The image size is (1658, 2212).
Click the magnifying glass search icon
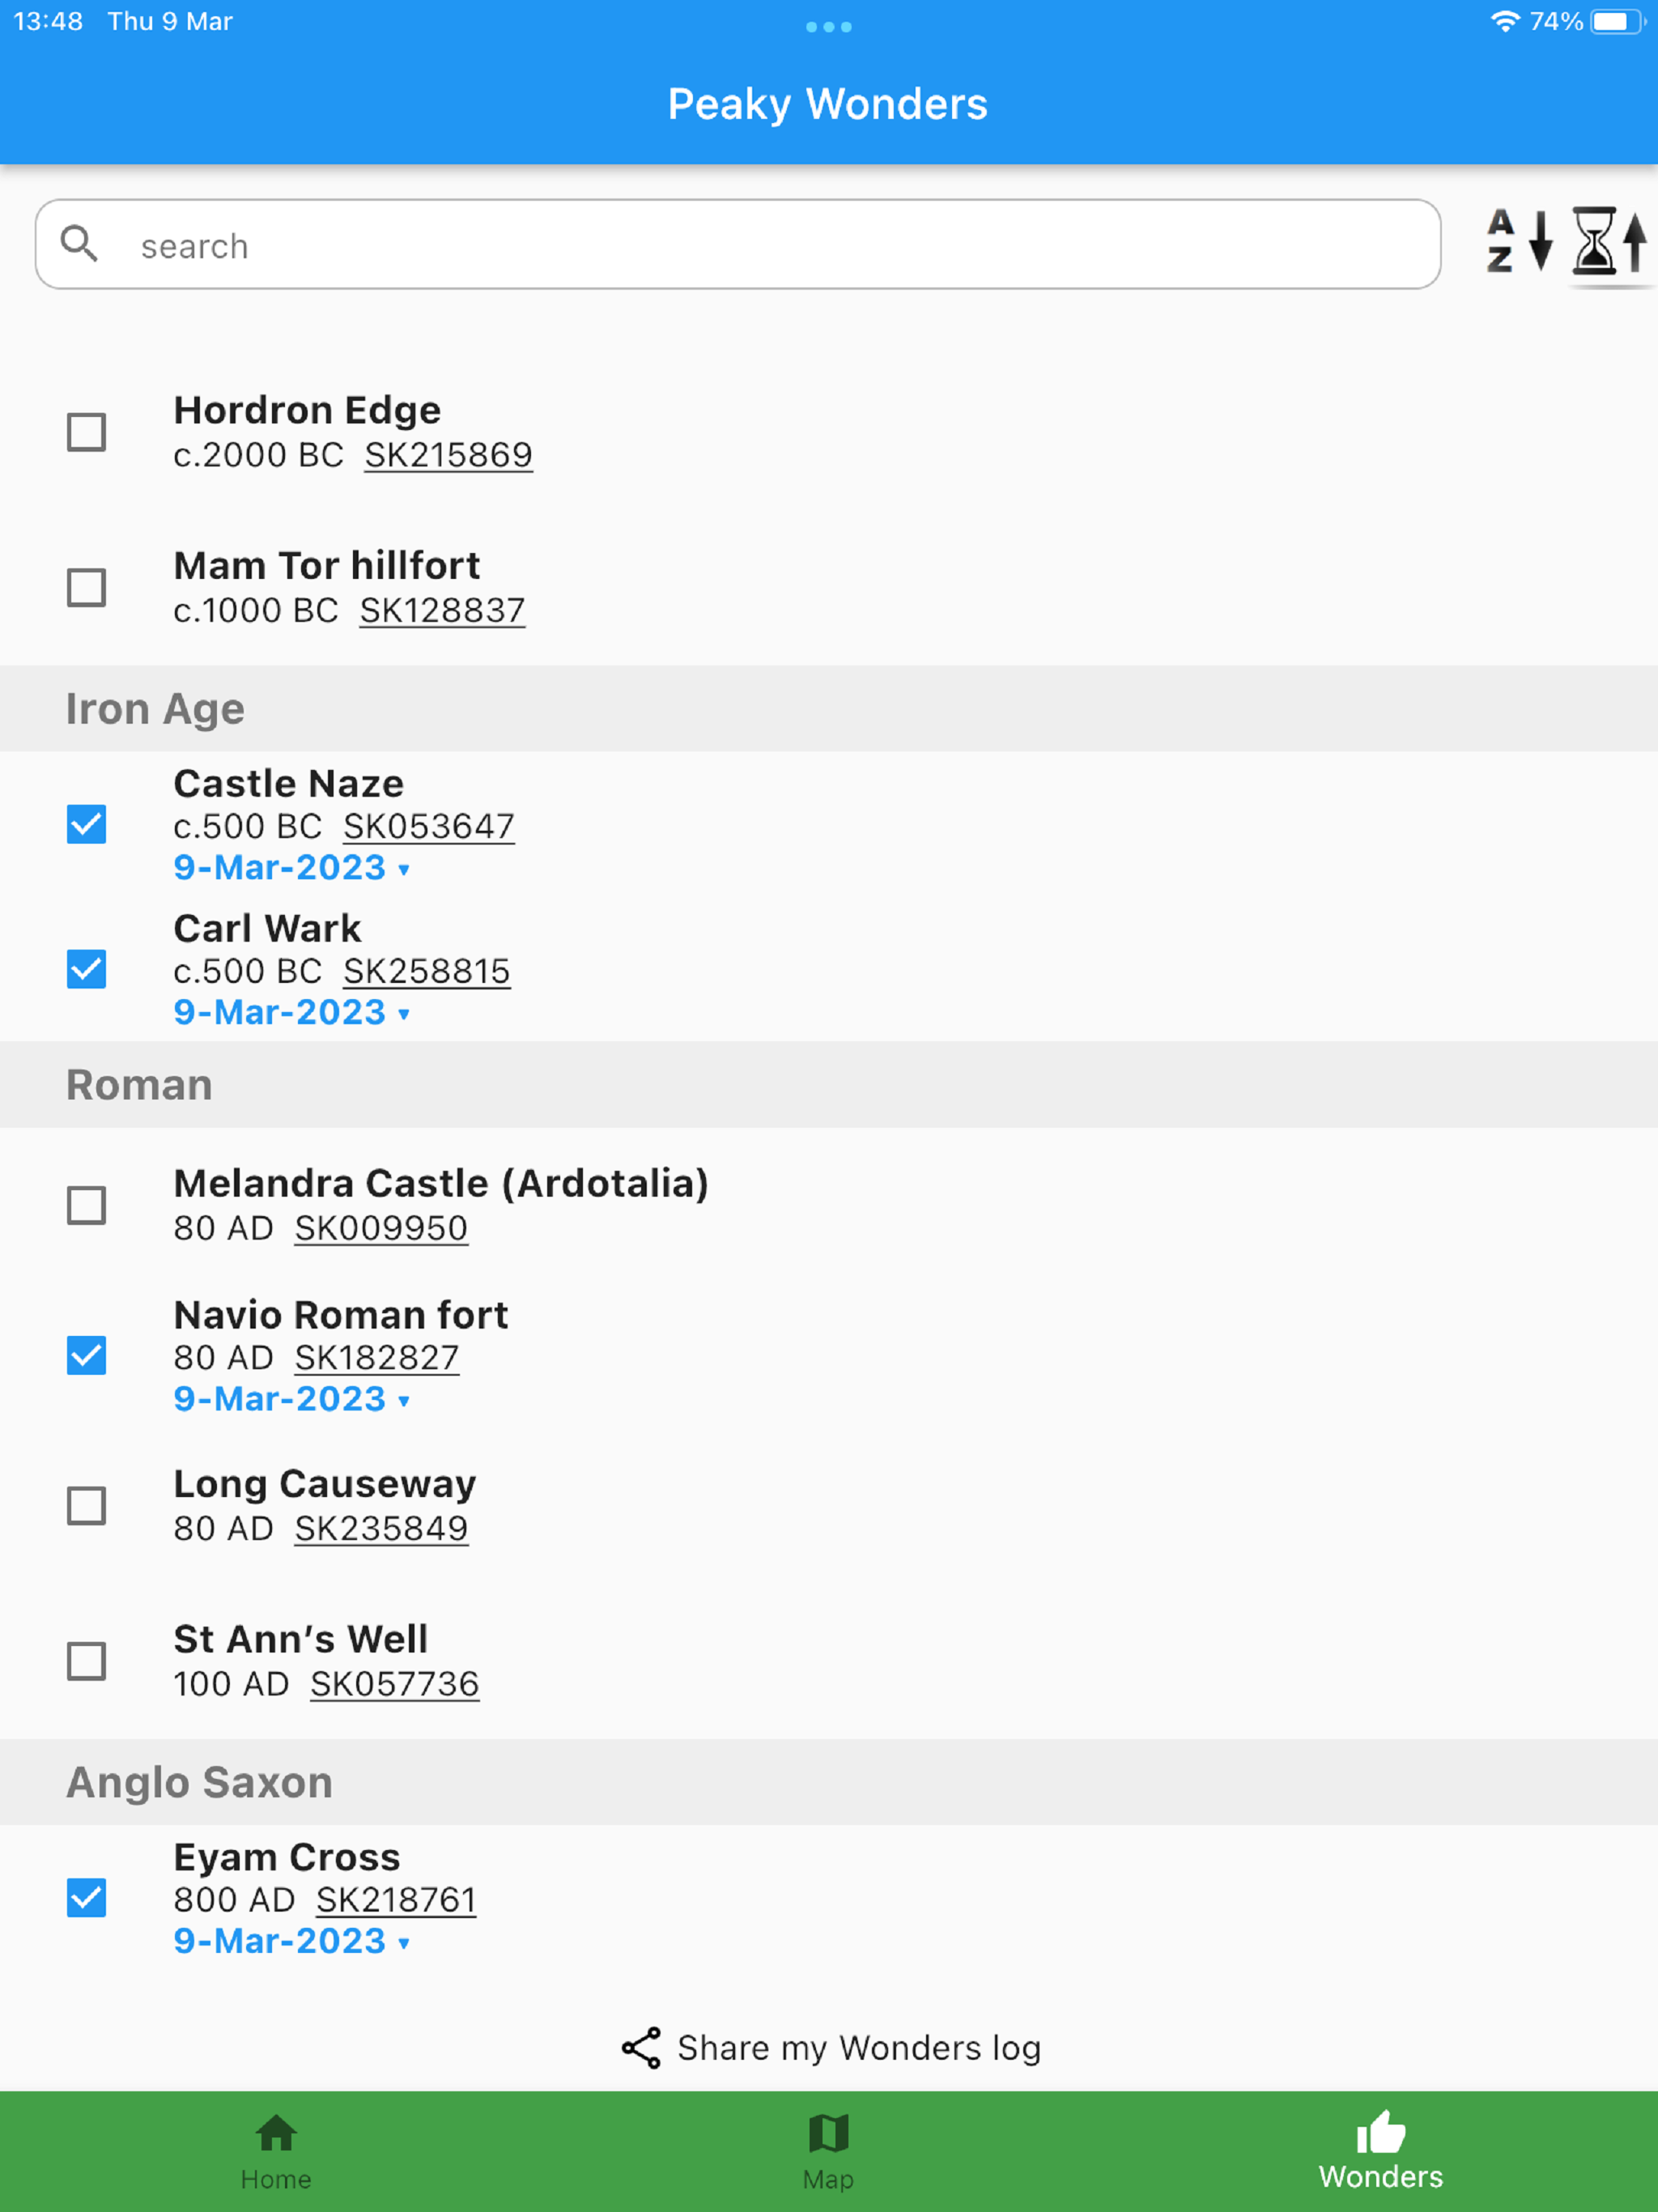click(79, 243)
